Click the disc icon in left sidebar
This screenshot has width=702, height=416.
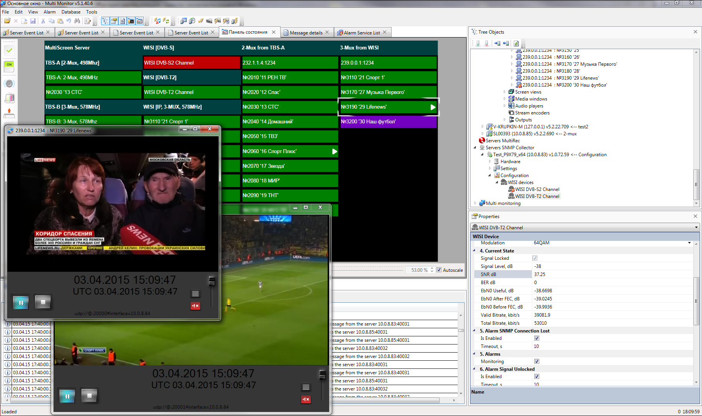point(9,84)
